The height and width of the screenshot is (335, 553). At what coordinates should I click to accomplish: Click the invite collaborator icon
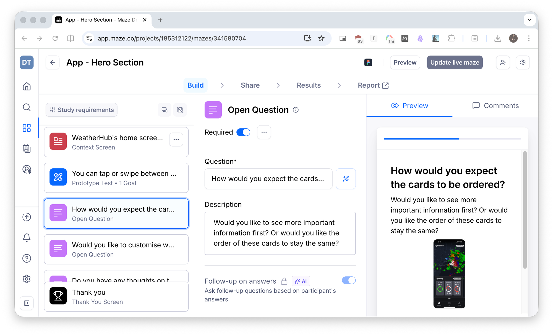[503, 62]
